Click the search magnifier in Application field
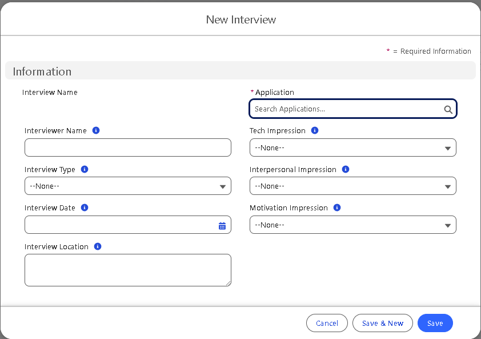481x339 pixels. pos(448,109)
